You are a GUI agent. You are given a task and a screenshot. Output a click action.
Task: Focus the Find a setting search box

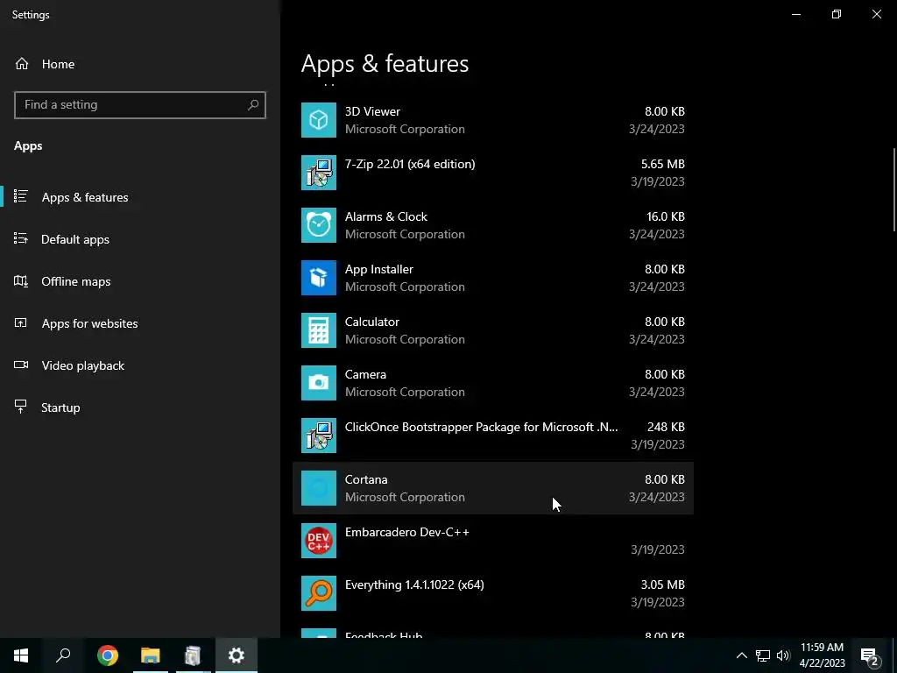(x=140, y=105)
